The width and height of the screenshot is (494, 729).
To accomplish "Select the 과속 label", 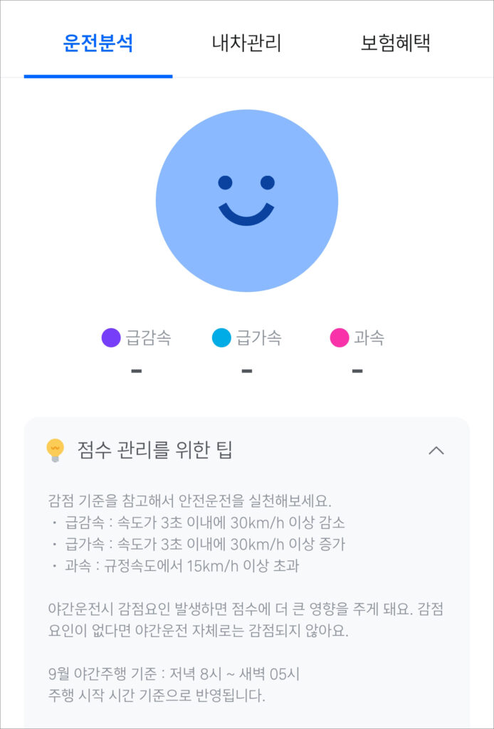I will click(369, 337).
